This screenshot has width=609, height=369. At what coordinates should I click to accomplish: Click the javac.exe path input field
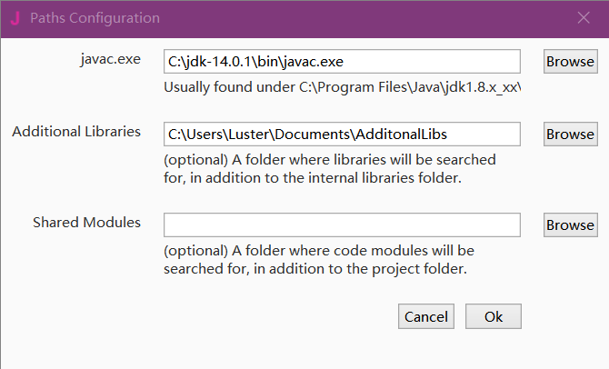click(341, 62)
